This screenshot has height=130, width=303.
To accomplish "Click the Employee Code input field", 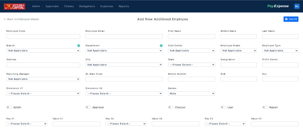I will (43, 37).
